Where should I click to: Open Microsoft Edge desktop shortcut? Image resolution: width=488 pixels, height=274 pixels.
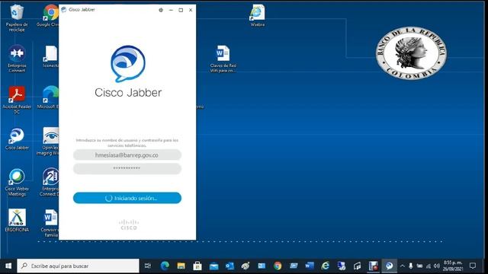tap(49, 97)
